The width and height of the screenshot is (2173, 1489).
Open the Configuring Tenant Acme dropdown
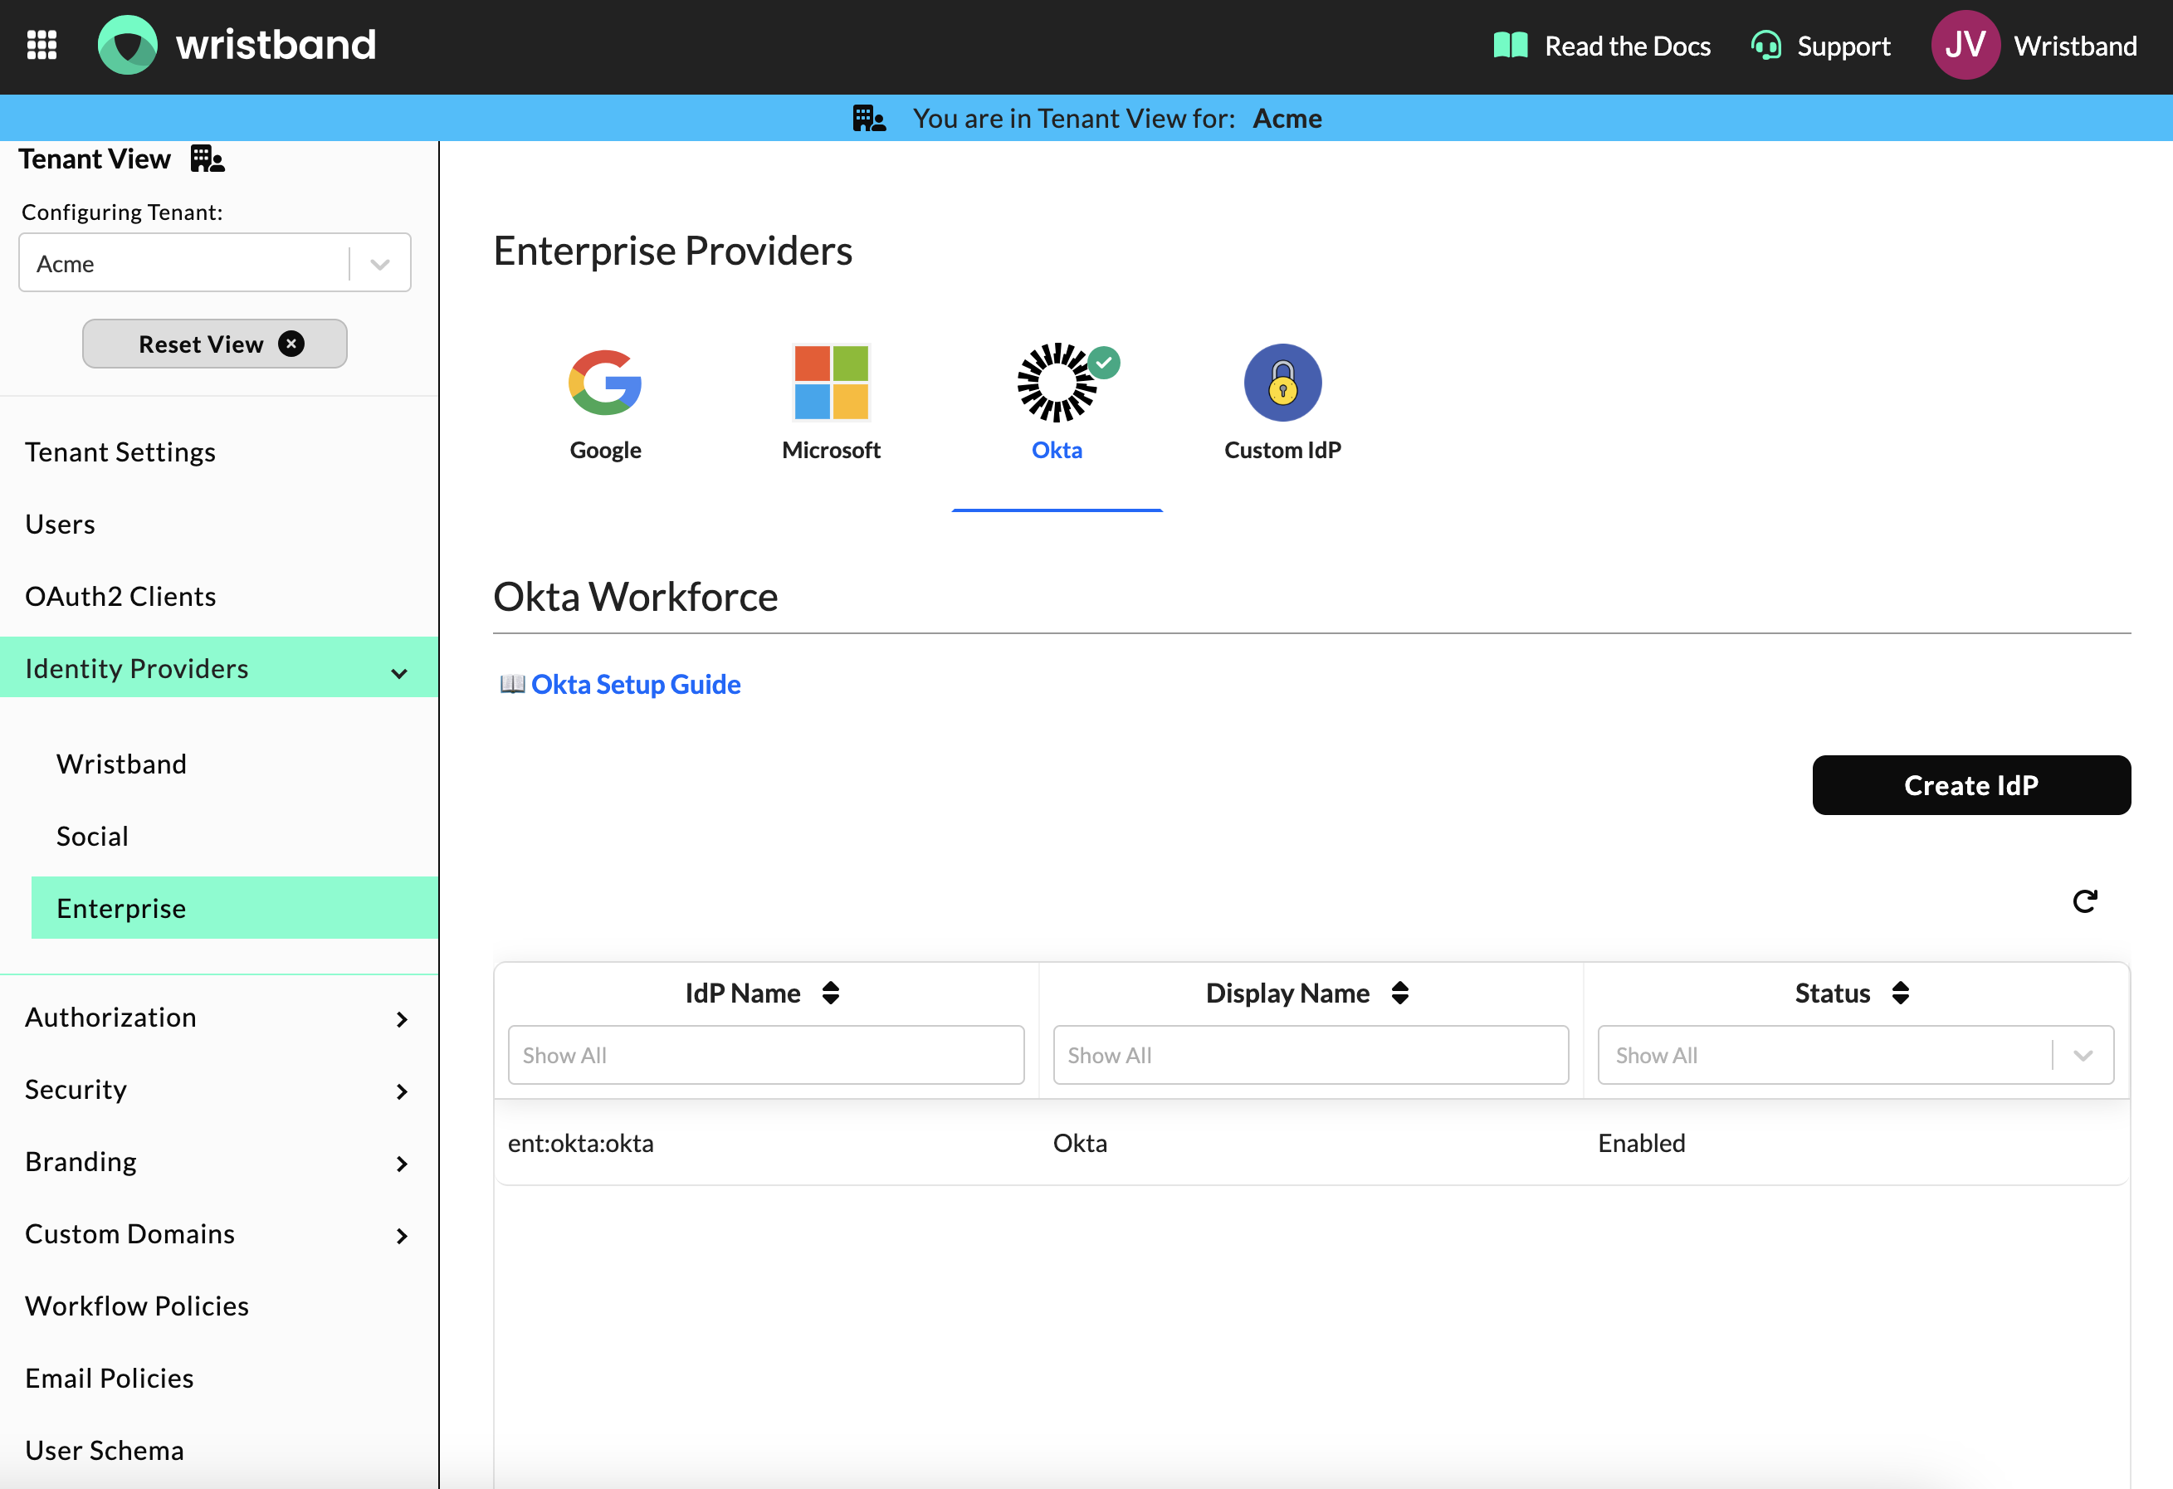click(214, 264)
